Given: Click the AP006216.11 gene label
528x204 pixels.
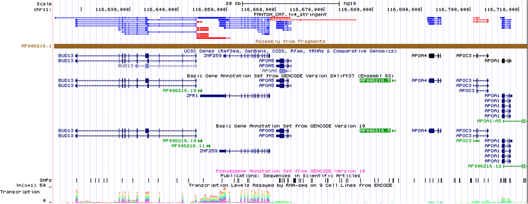Looking at the screenshot, I should click(x=188, y=146).
